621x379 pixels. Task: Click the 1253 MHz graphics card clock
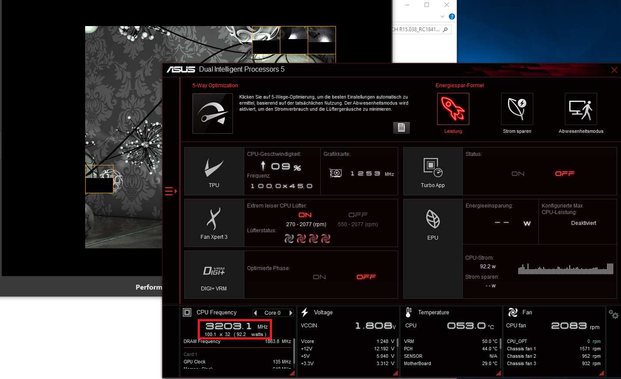(372, 174)
